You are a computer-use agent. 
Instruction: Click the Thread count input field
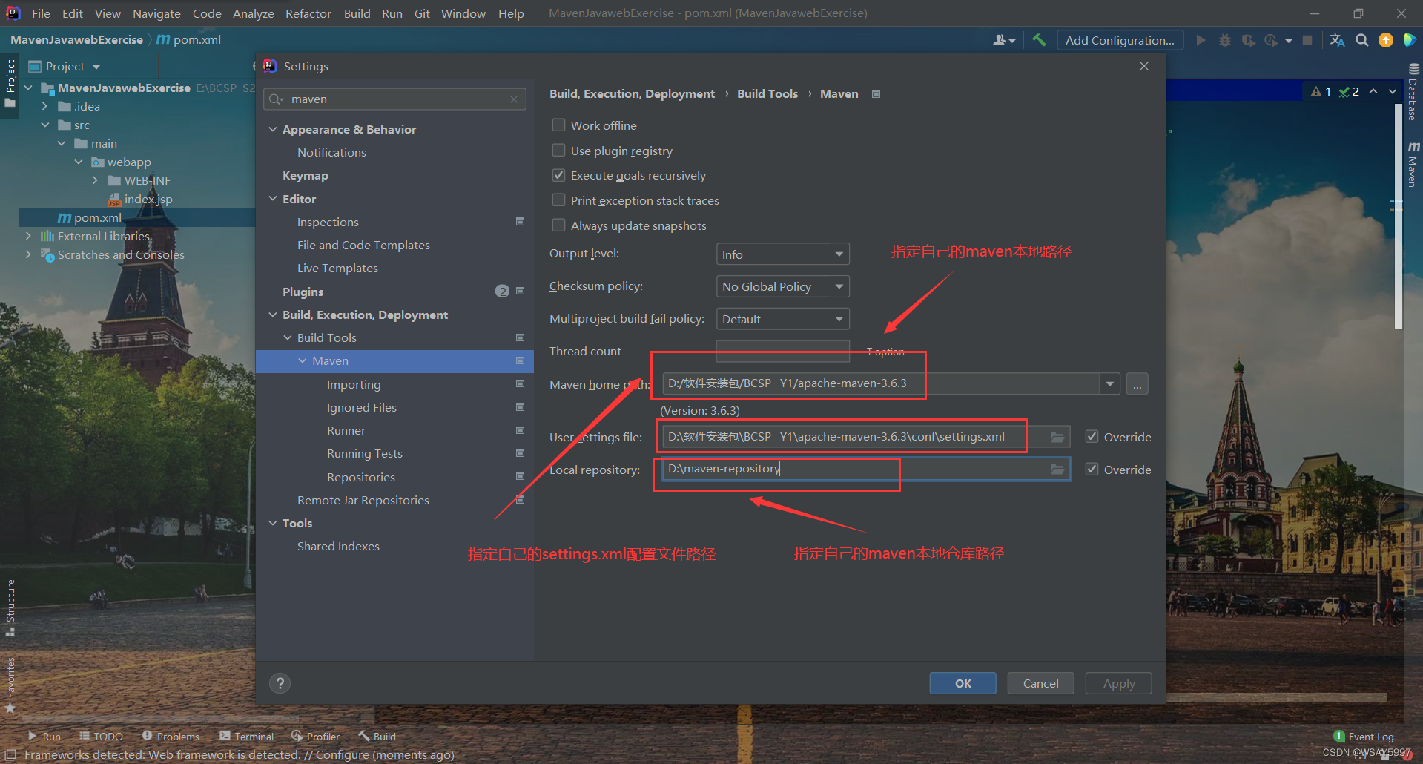click(782, 351)
